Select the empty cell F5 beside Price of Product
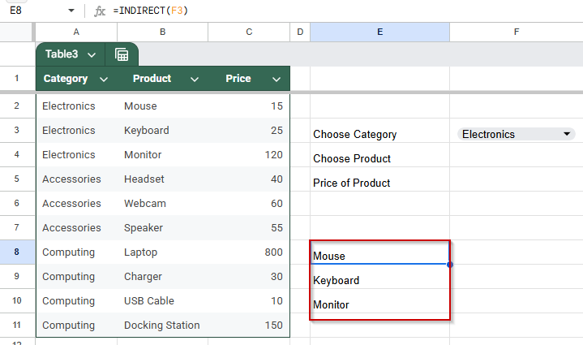Viewport: 583px width, 345px height. click(x=517, y=179)
